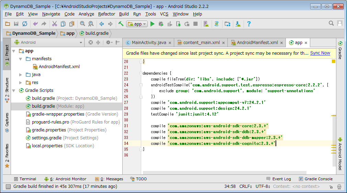Viewport: 347px width, 193px height.
Task: Open project panel gear settings
Action: [x=109, y=42]
